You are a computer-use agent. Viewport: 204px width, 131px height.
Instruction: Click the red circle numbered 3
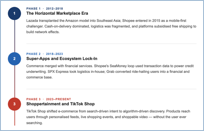pos(14,104)
